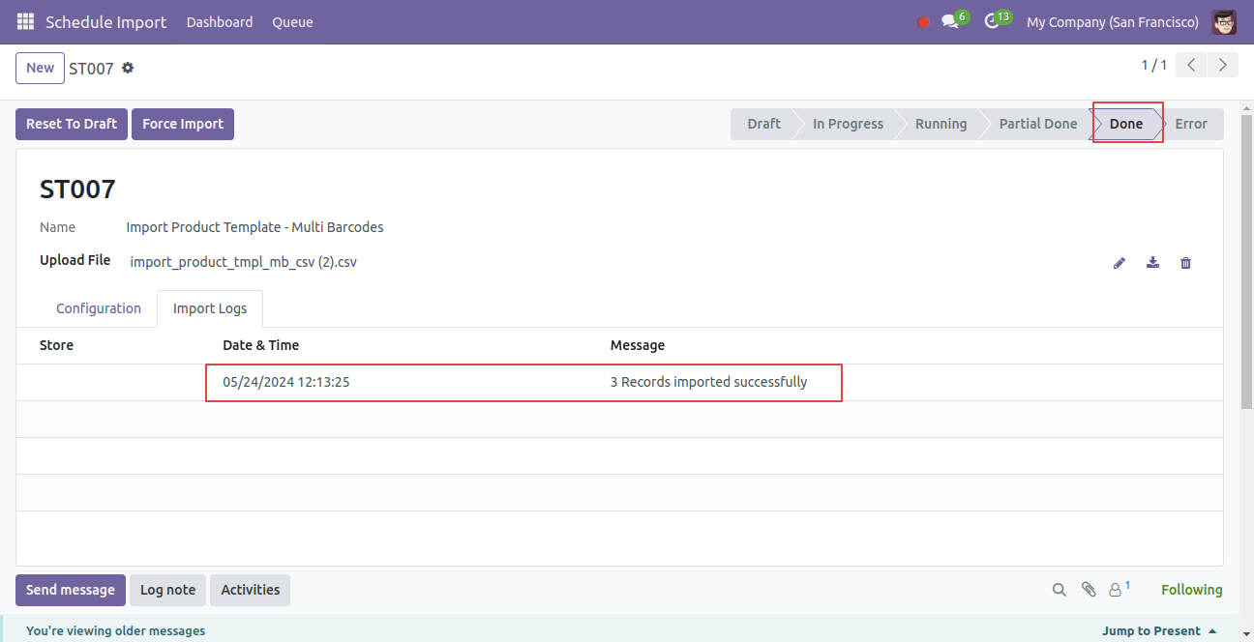
Task: Click the red recording status dot
Action: (x=923, y=22)
